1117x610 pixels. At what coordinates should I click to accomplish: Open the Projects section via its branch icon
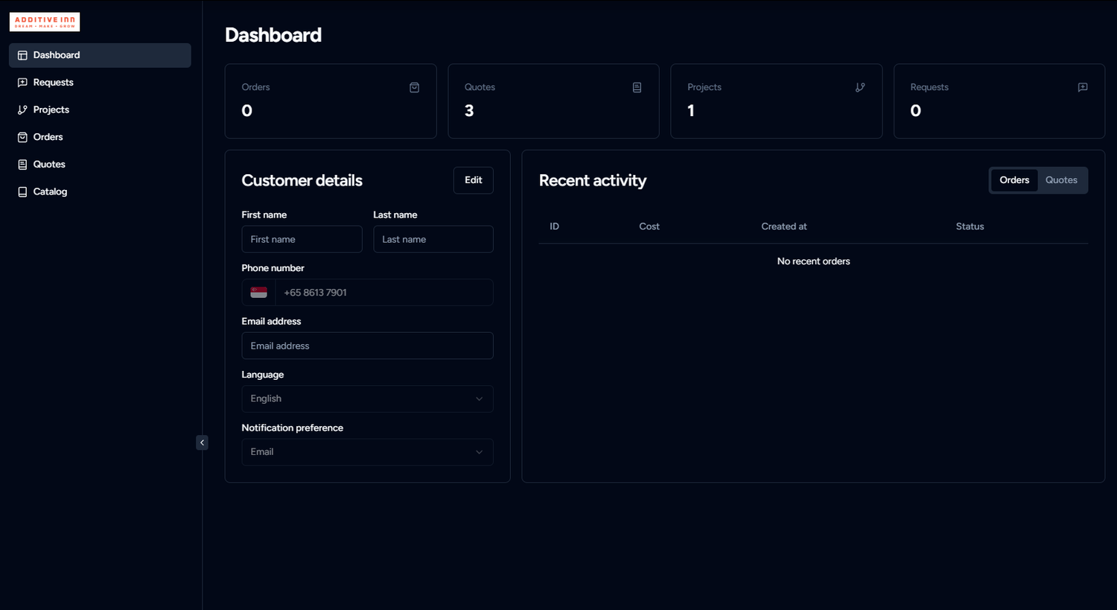click(x=22, y=109)
